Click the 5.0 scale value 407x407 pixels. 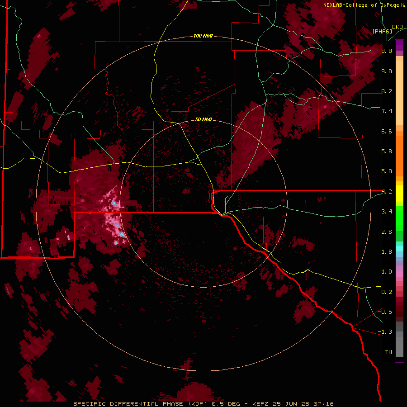click(x=387, y=171)
